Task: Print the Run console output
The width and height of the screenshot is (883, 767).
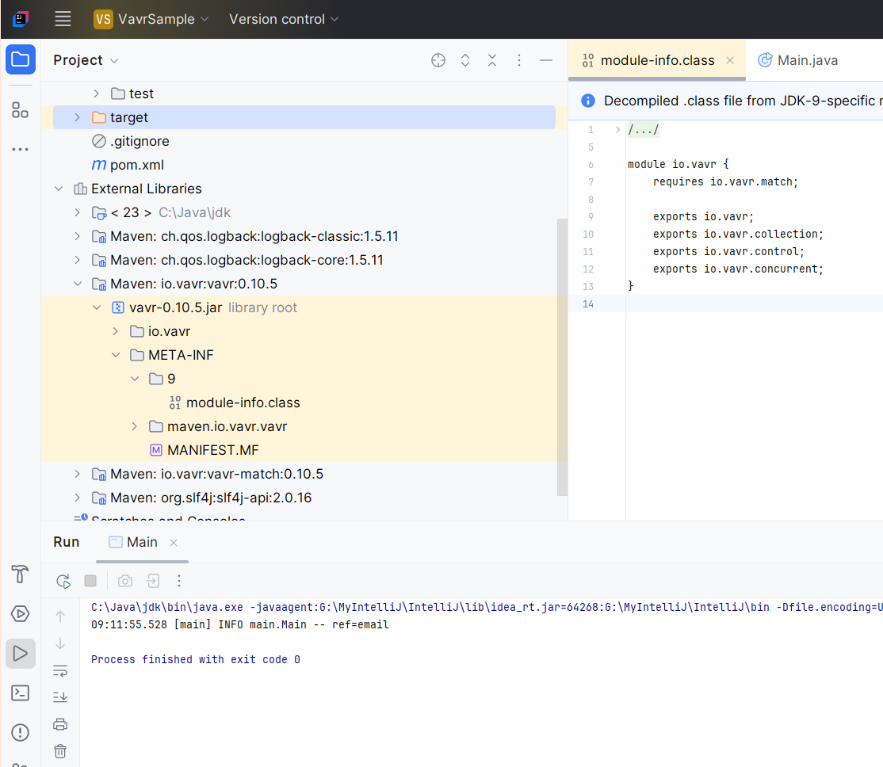Action: (60, 724)
